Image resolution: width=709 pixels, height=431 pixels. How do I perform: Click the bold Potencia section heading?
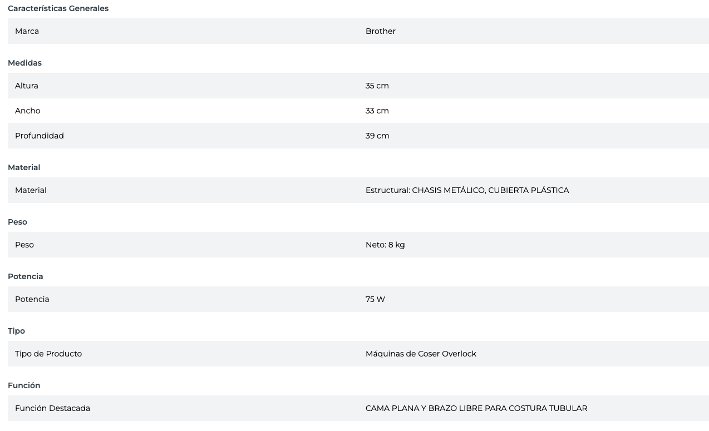pos(25,276)
